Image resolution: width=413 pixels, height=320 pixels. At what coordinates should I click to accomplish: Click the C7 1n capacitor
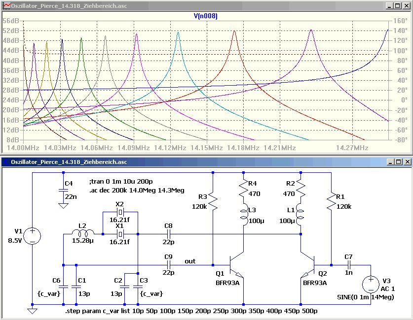348,264
